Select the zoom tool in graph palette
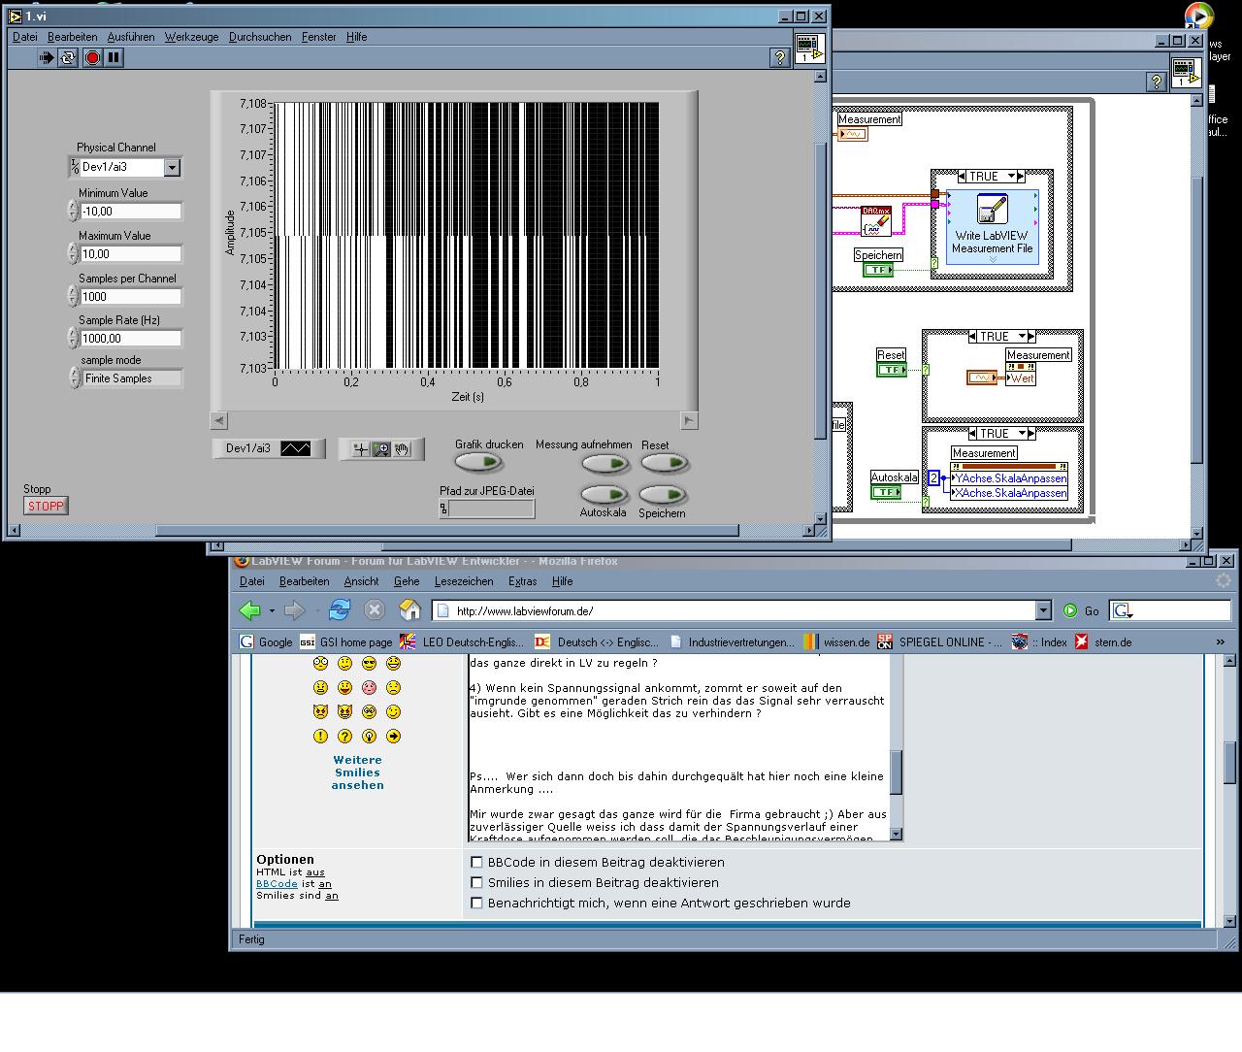 click(381, 449)
